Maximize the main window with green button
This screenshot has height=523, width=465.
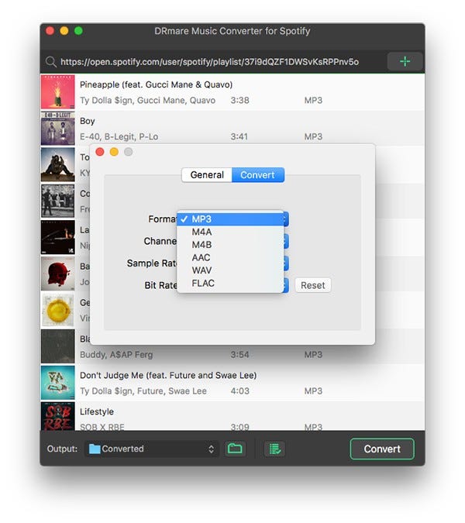(x=79, y=31)
